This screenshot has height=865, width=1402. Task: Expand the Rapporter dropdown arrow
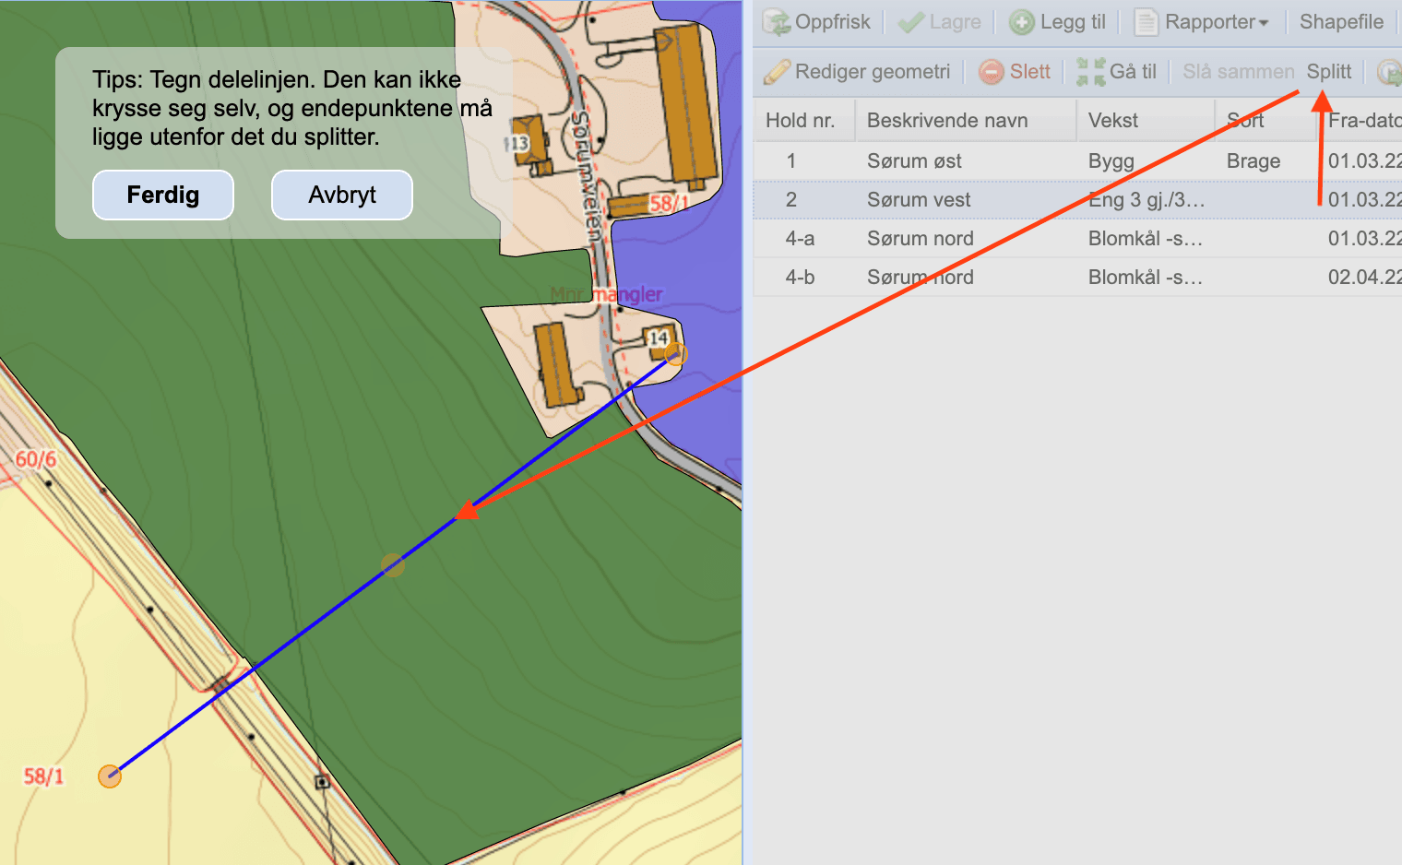(x=1264, y=23)
